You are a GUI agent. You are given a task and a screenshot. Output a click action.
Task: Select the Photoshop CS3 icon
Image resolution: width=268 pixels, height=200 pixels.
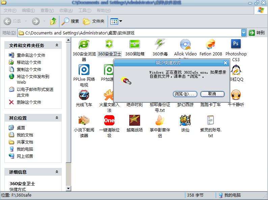click(x=236, y=44)
